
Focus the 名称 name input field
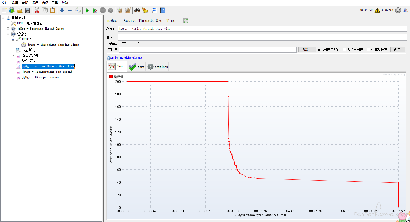click(x=262, y=29)
